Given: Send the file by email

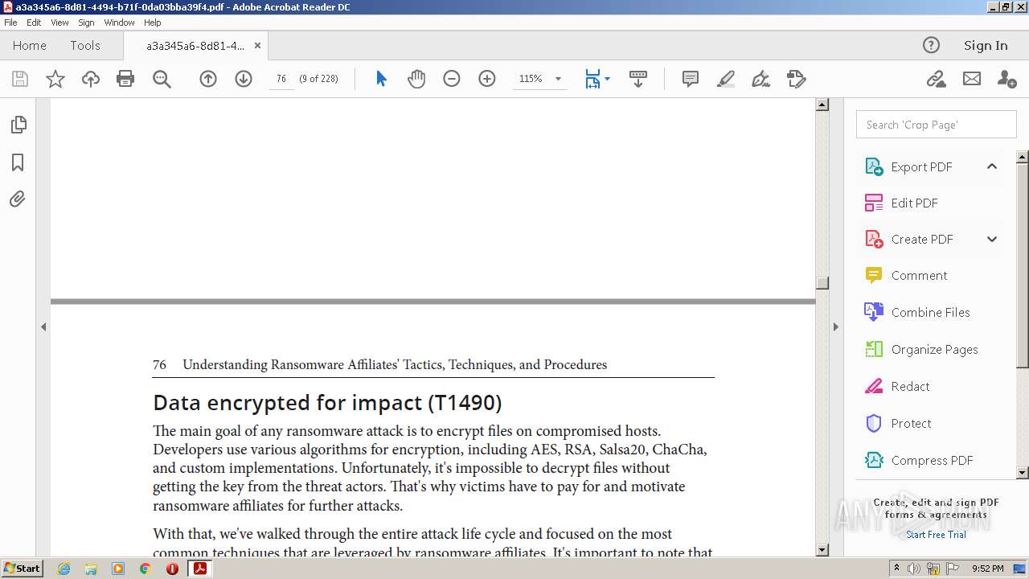Looking at the screenshot, I should click(972, 79).
